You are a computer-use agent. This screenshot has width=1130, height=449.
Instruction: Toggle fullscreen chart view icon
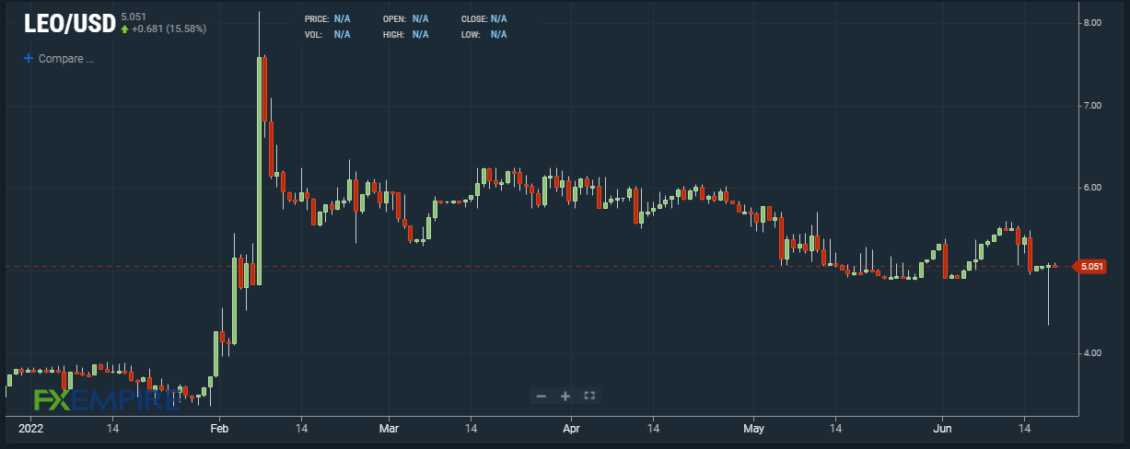(590, 396)
